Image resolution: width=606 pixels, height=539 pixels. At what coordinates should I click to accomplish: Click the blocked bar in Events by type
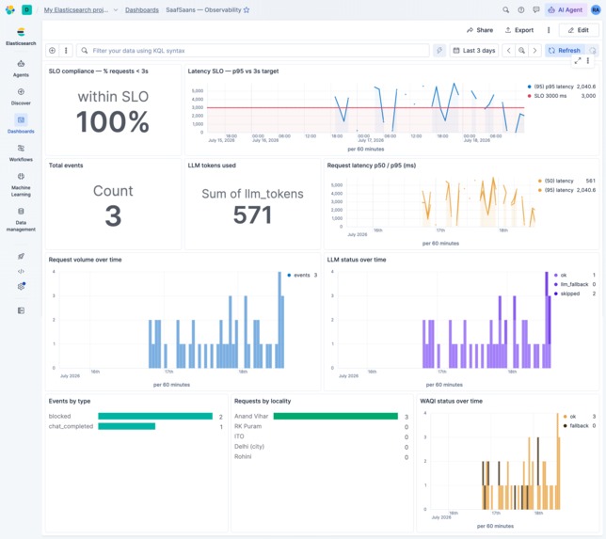pyautogui.click(x=155, y=416)
